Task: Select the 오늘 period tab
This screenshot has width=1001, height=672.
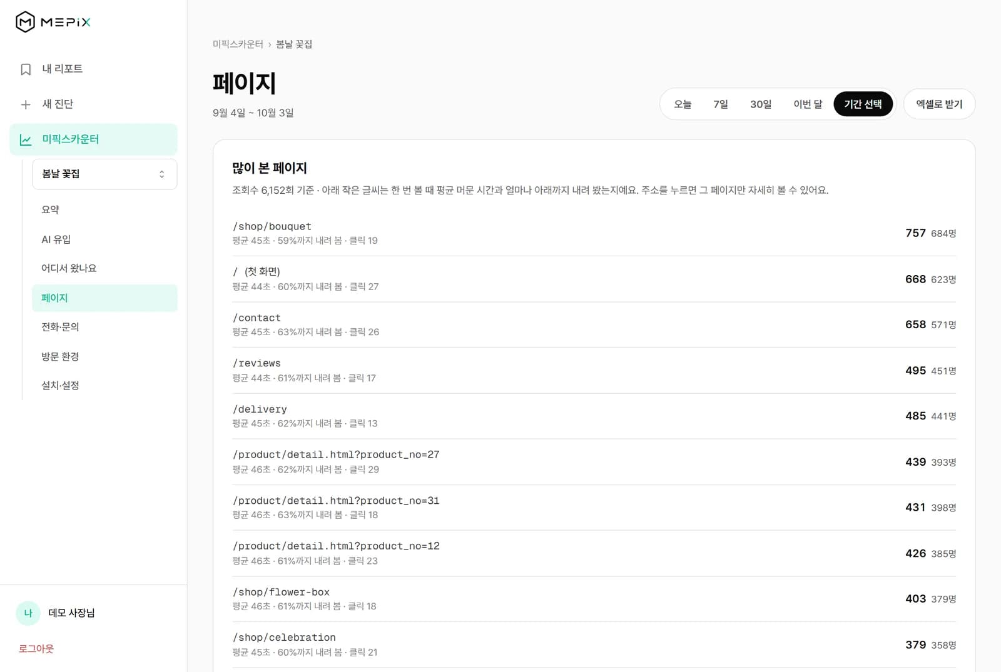Action: 683,104
